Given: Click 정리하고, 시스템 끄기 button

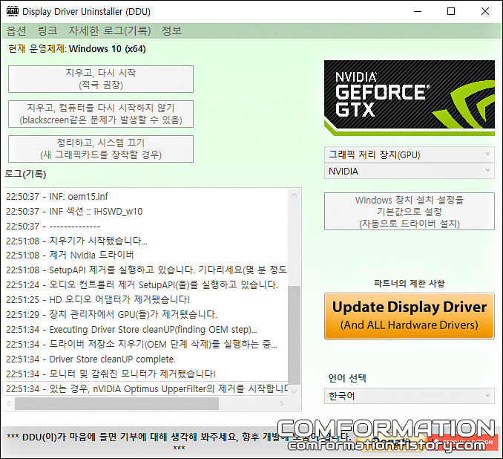Looking at the screenshot, I should (101, 149).
